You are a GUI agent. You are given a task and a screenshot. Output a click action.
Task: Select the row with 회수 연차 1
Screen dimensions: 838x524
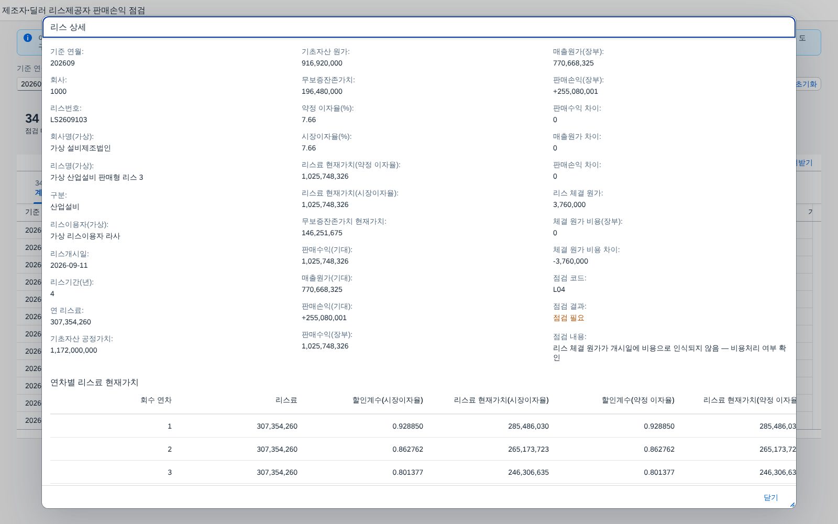(423, 426)
